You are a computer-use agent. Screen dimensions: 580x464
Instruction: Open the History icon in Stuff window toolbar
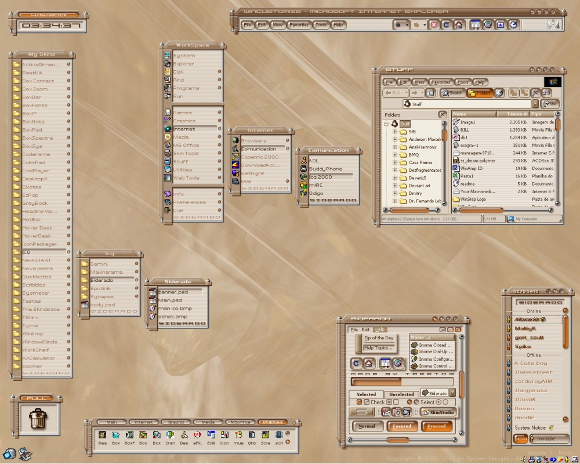point(499,93)
